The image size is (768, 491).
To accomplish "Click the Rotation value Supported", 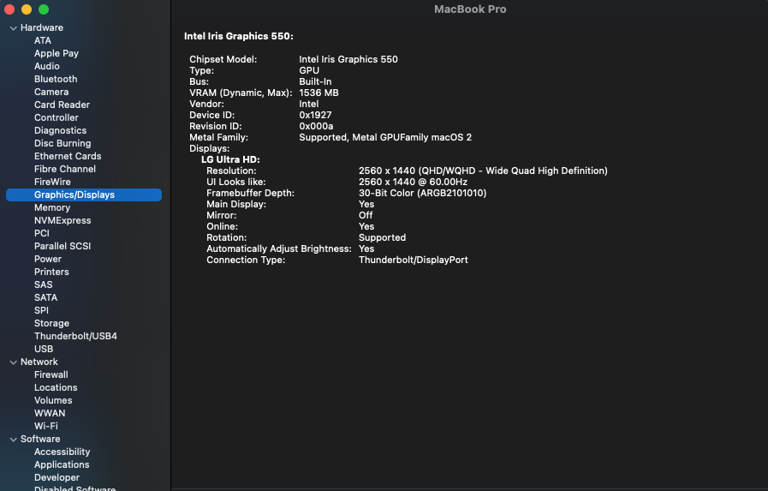I will (x=382, y=237).
